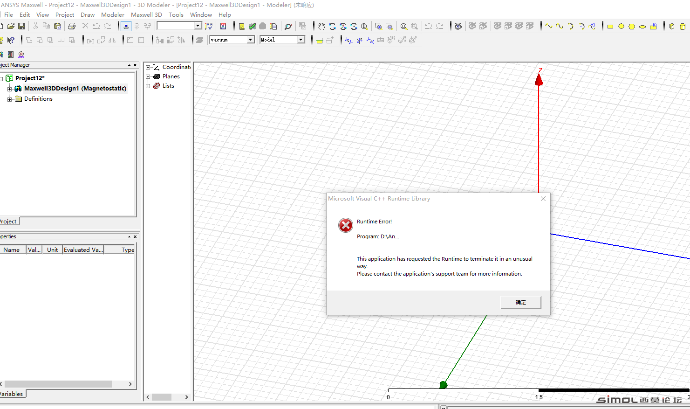
Task: Open the Help menu
Action: point(225,14)
